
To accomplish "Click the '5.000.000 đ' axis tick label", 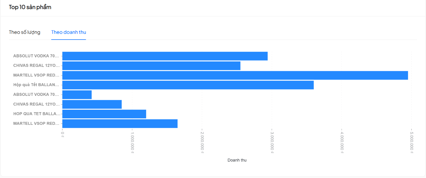I will 412,143.
